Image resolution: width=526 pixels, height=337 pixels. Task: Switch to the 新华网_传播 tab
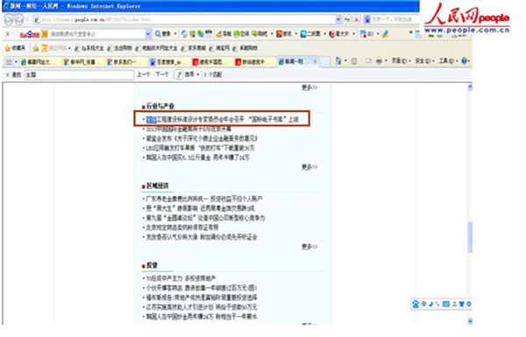point(83,62)
